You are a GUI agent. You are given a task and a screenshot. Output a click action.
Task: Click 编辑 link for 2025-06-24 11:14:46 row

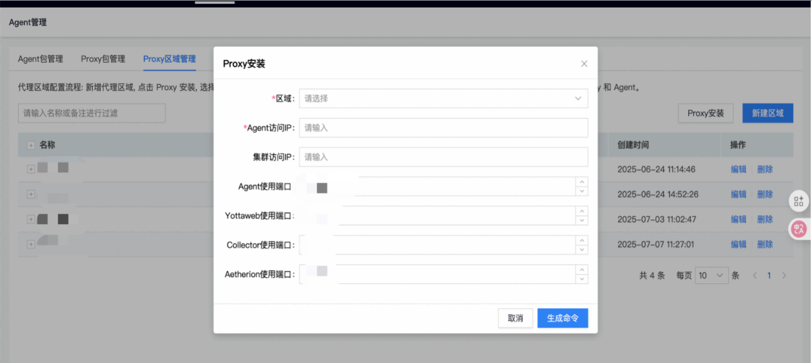coord(738,169)
